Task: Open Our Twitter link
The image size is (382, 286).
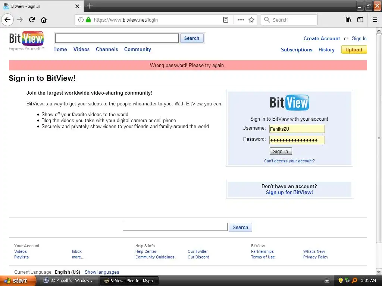Action: pos(198,251)
